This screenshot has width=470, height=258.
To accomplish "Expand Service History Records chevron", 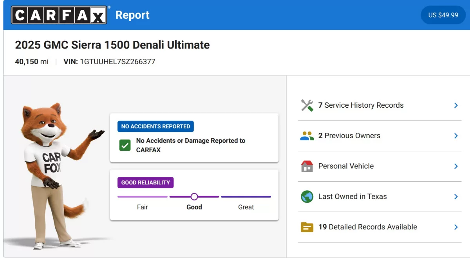I will pos(456,105).
